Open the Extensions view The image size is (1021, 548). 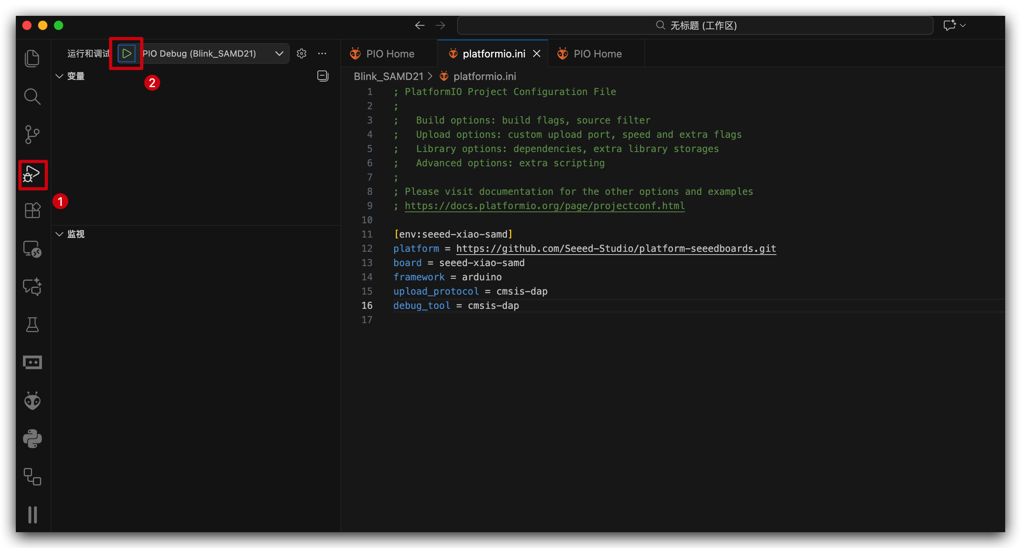32,211
